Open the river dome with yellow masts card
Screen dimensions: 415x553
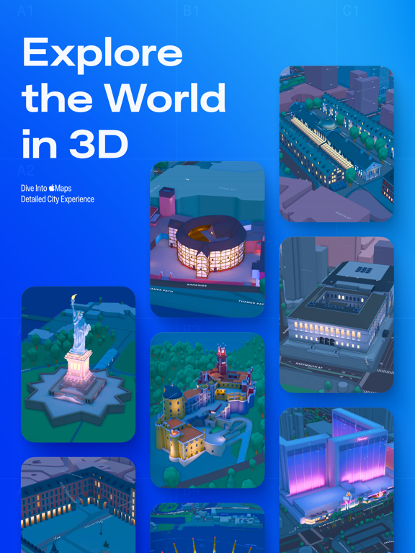[x=207, y=528]
